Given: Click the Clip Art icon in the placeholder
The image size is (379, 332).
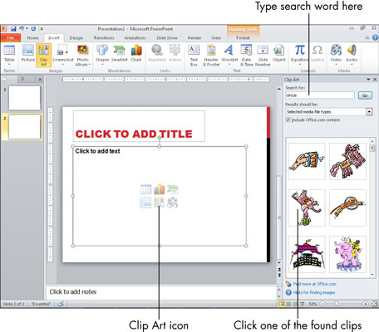Looking at the screenshot, I should pos(159,203).
